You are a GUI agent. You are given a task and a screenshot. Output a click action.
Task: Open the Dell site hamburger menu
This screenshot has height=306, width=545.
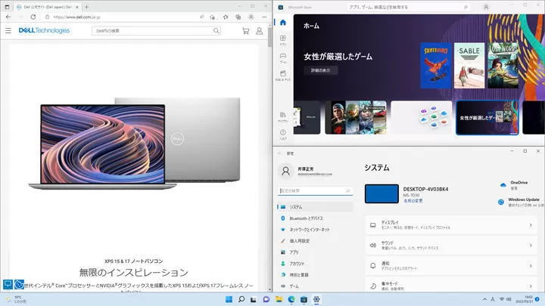[8, 30]
